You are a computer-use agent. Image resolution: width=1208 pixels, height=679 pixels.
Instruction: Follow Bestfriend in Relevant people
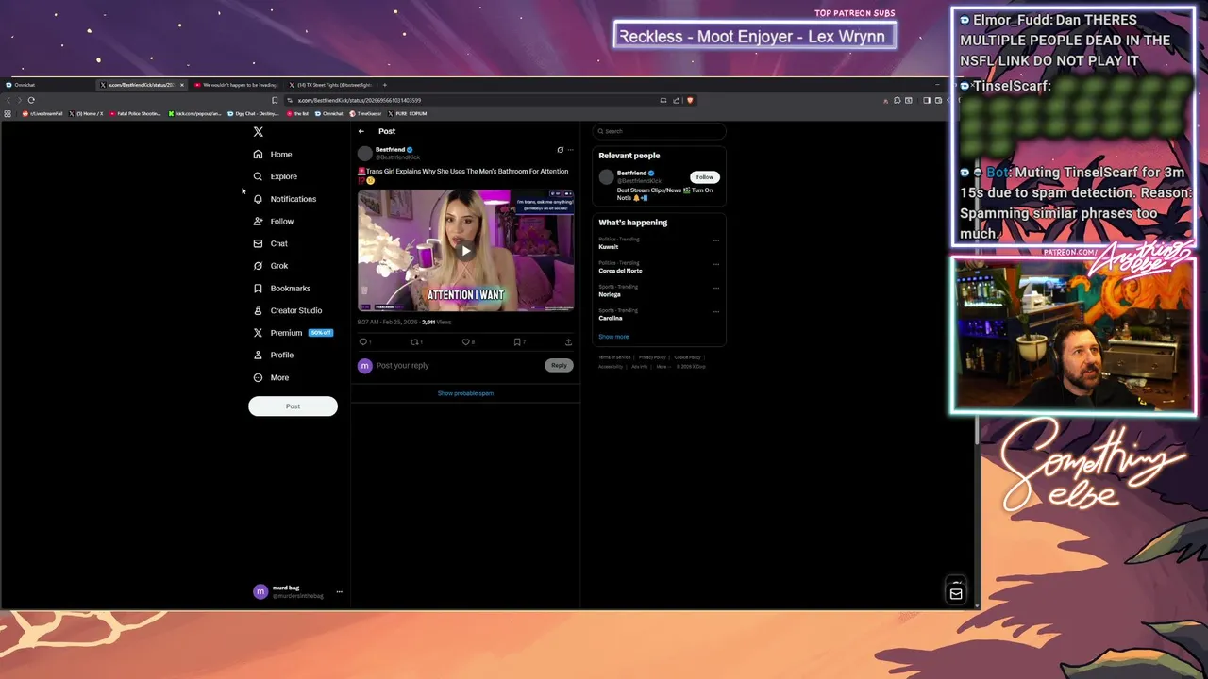click(x=705, y=177)
